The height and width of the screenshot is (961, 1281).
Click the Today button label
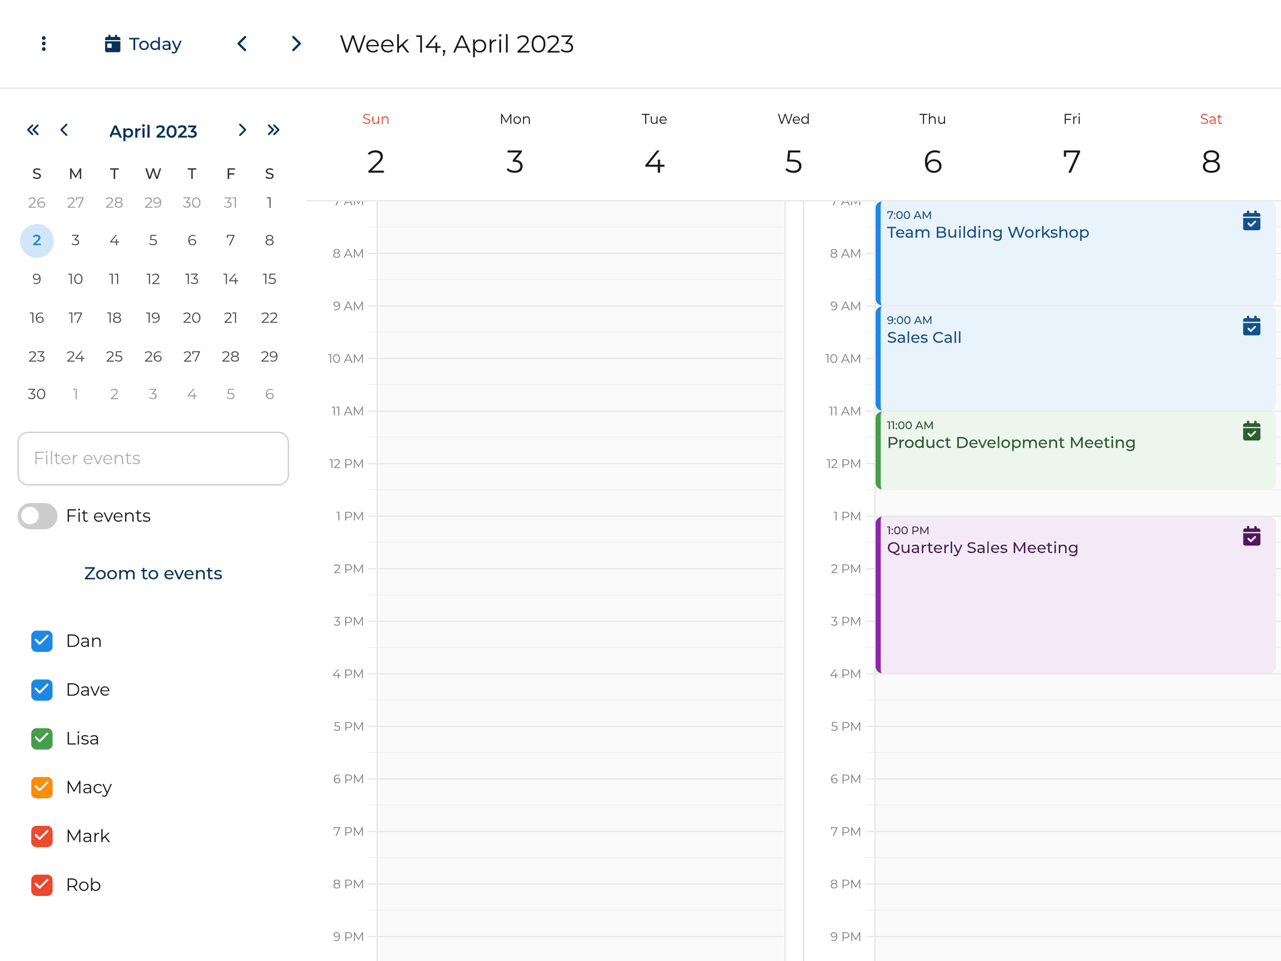(155, 44)
